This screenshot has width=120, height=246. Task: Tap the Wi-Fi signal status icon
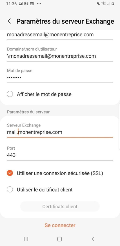103,4
